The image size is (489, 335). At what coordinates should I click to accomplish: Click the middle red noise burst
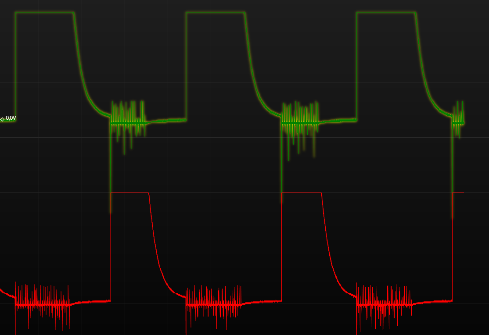pos(214,303)
